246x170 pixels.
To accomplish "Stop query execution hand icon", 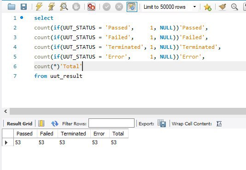I will pyautogui.click(x=76, y=7).
